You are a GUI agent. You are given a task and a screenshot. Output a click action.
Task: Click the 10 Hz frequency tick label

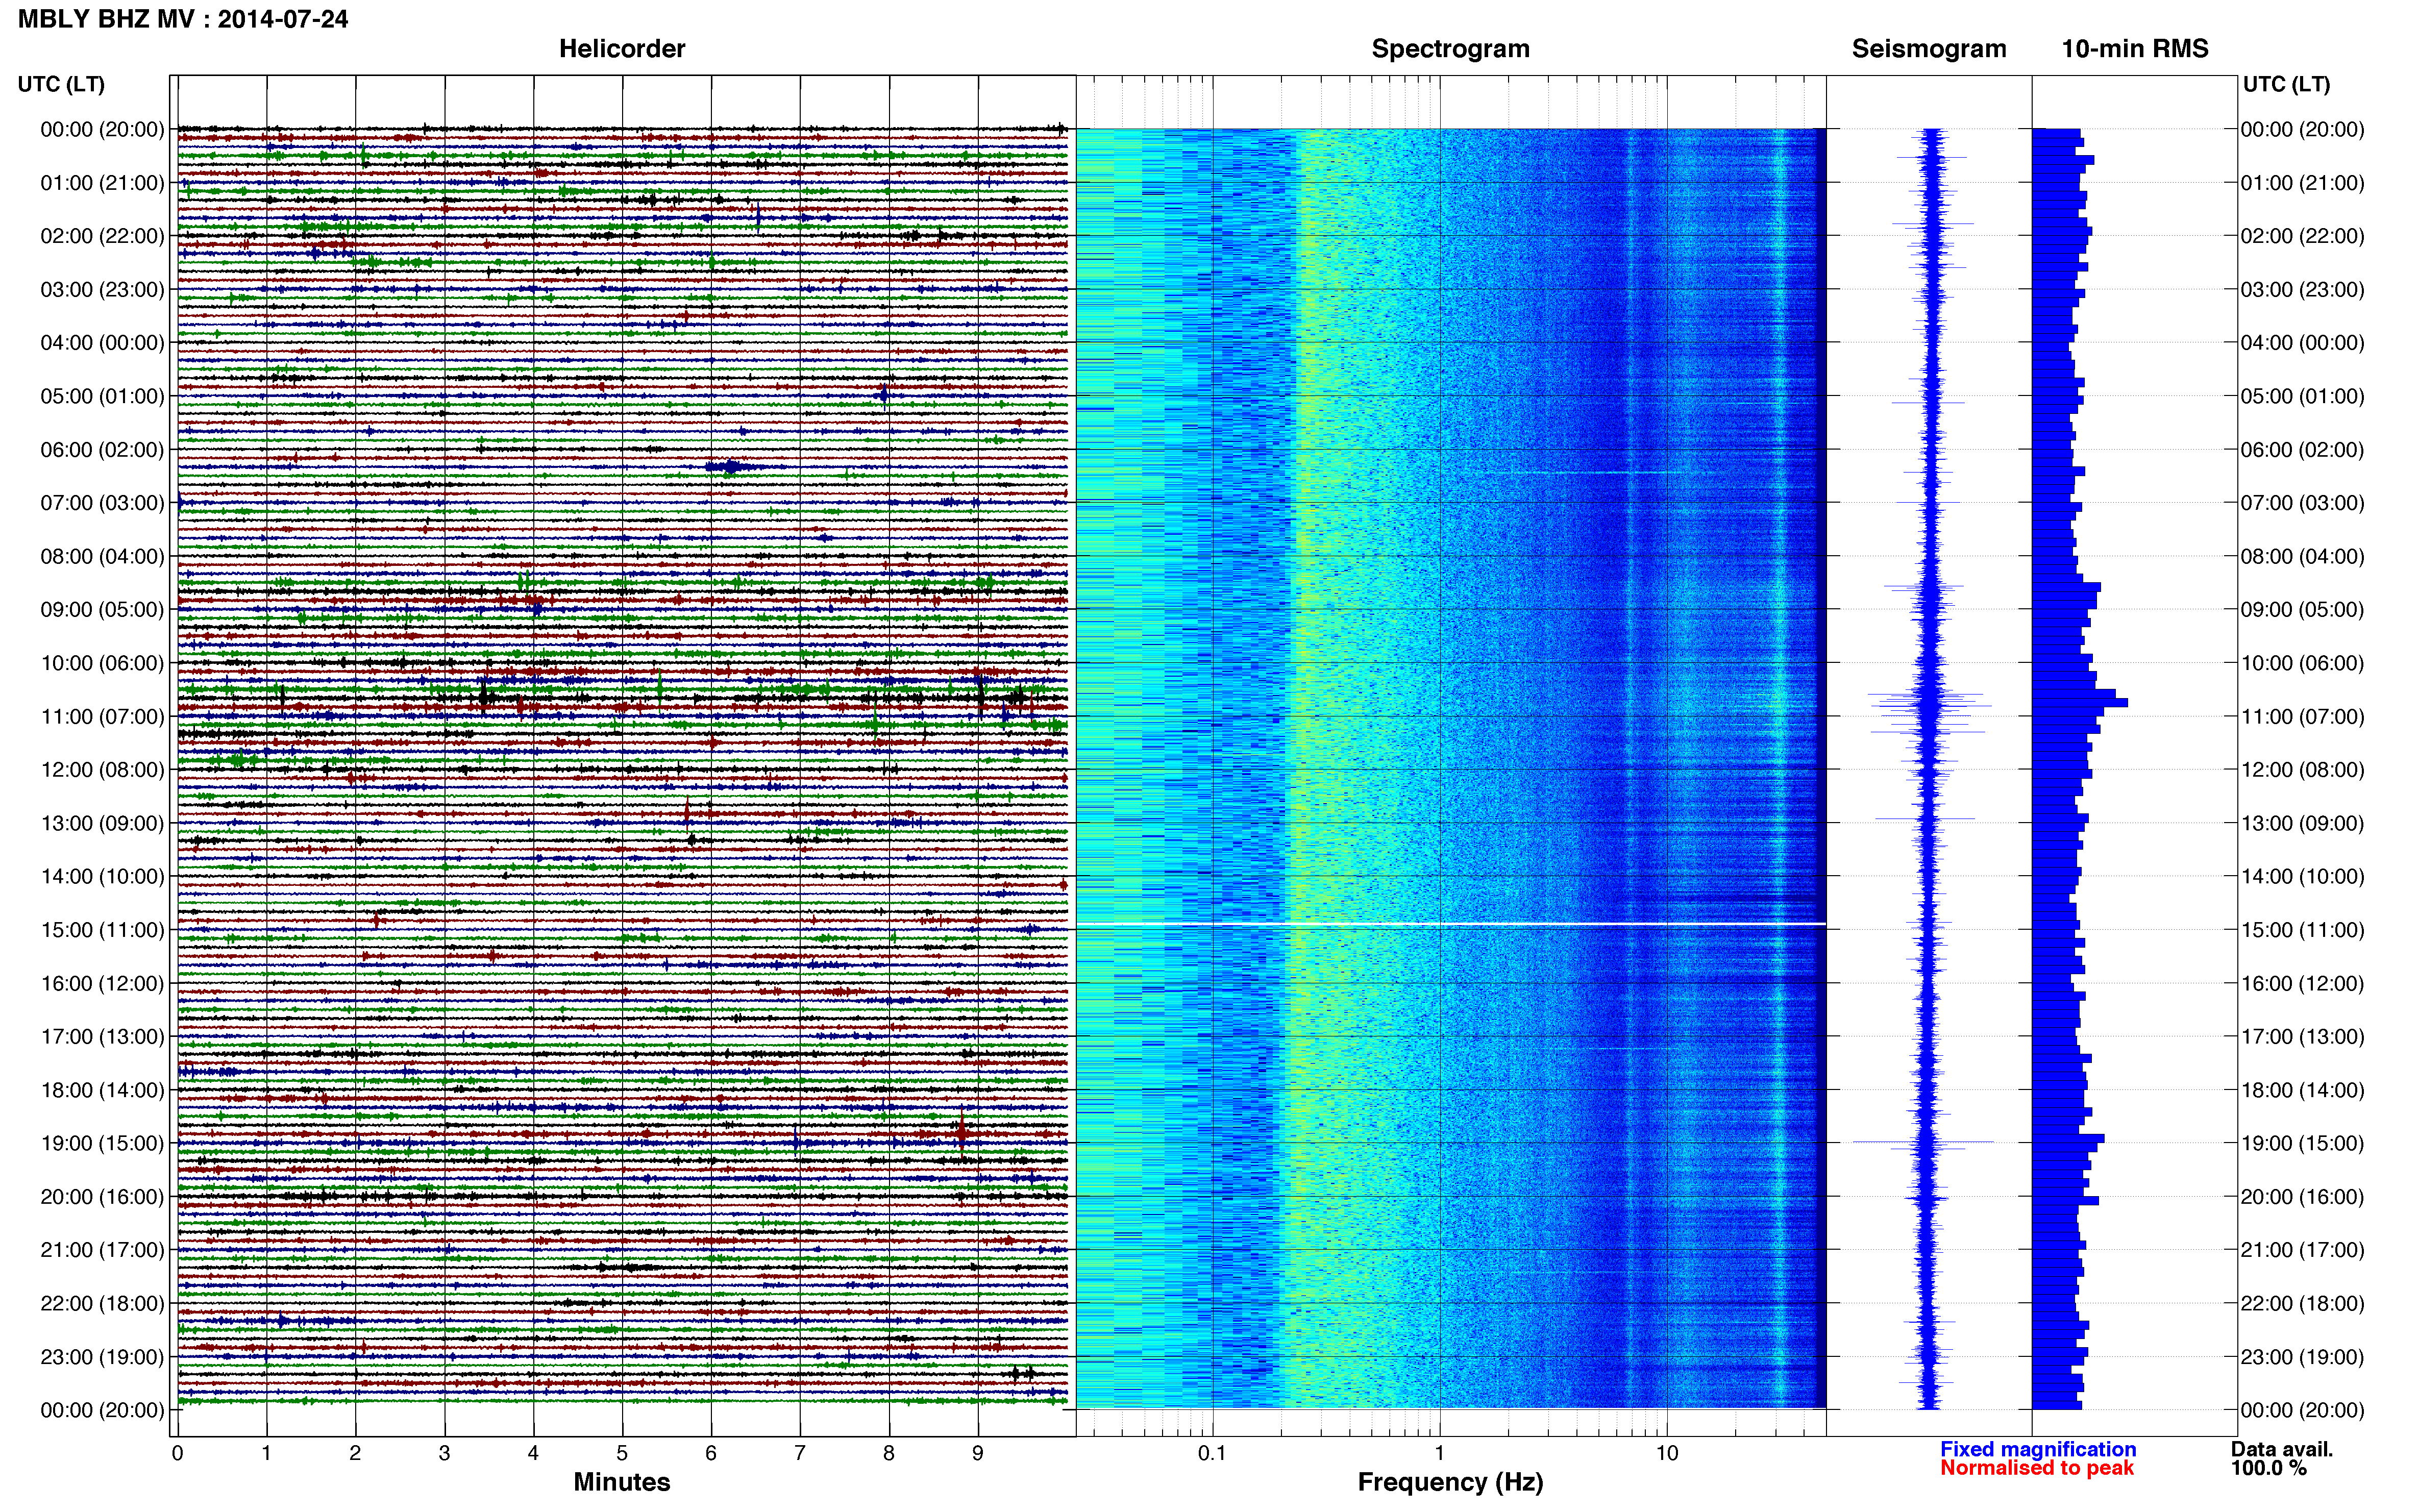[1666, 1453]
